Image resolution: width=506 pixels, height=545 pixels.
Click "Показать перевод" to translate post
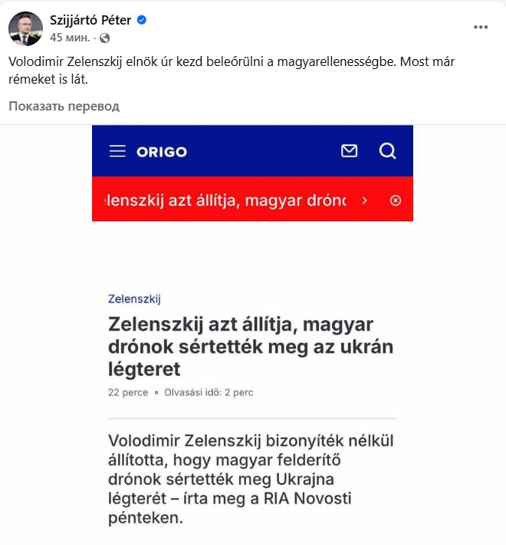pyautogui.click(x=64, y=106)
